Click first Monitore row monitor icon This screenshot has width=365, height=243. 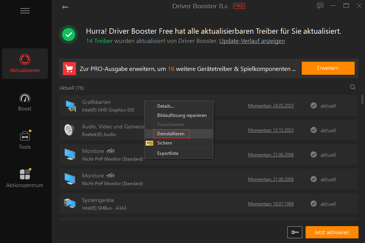coord(70,154)
